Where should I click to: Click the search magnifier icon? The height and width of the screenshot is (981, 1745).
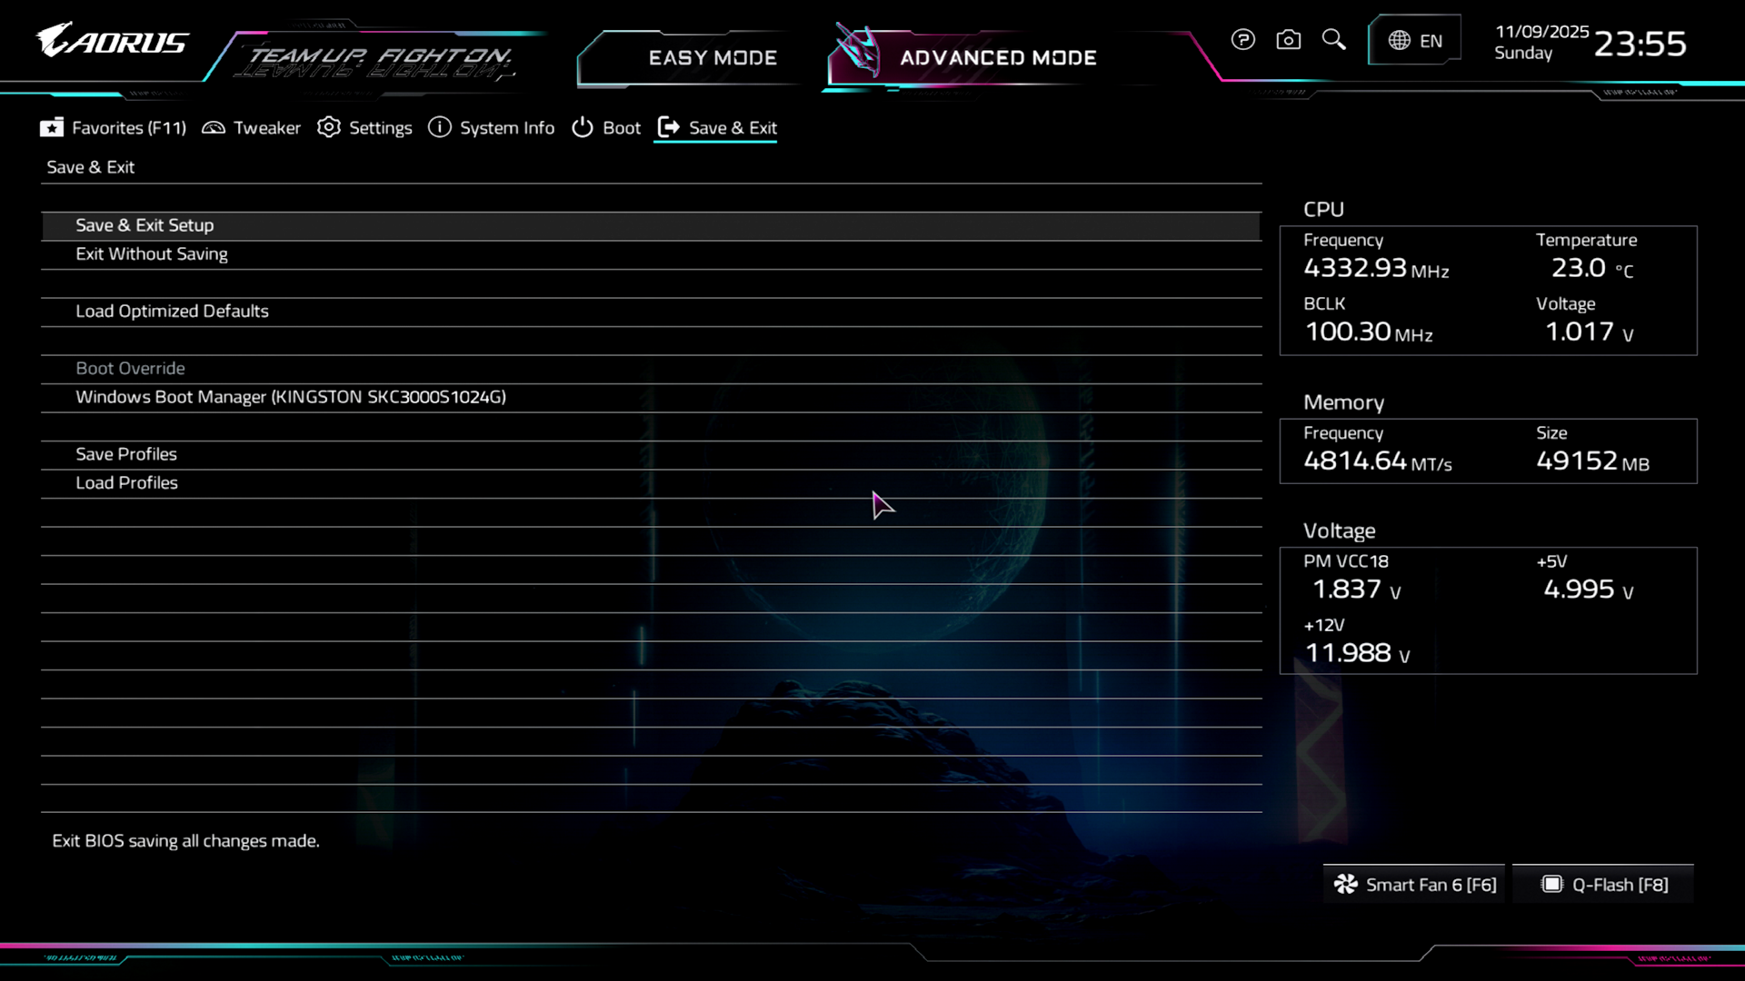[x=1333, y=40]
